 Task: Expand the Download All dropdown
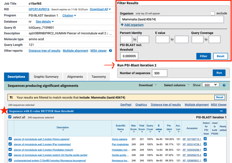100,9
